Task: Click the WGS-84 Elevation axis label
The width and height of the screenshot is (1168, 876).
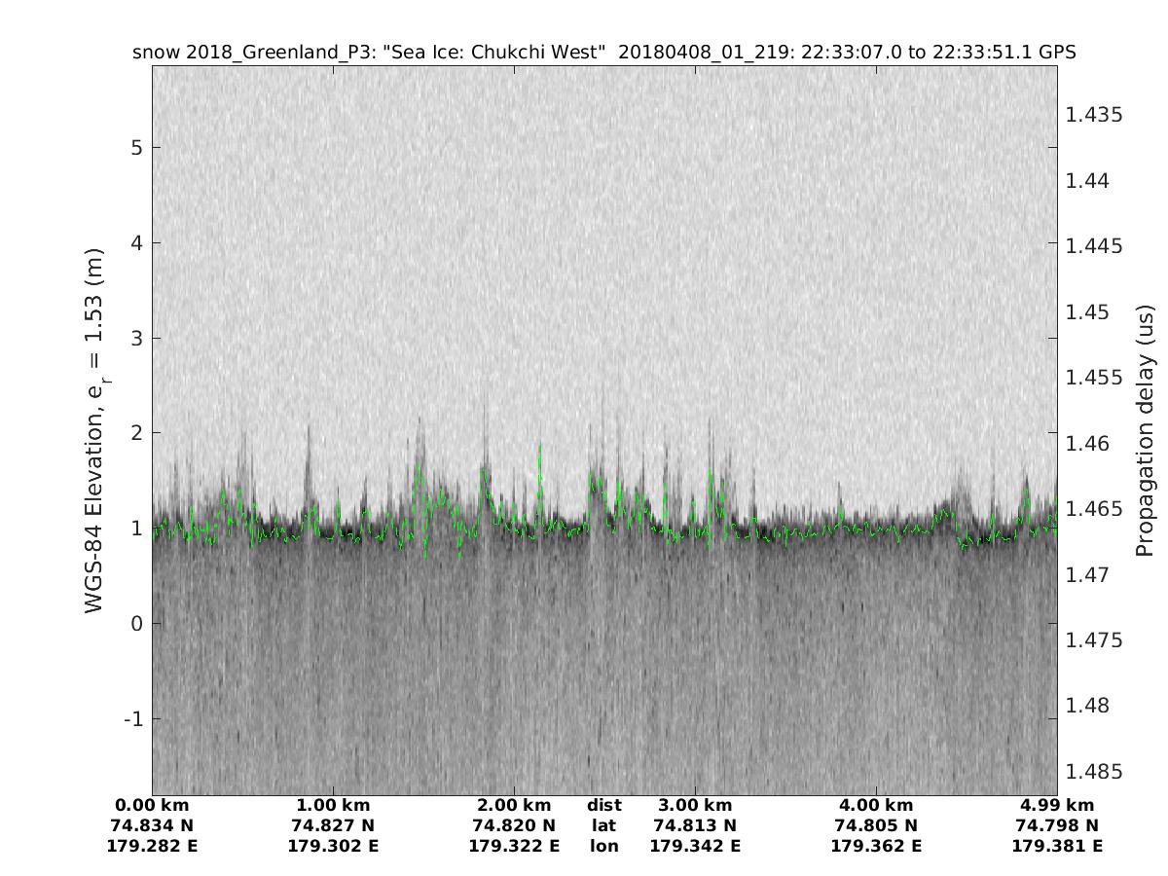Action: [93, 429]
